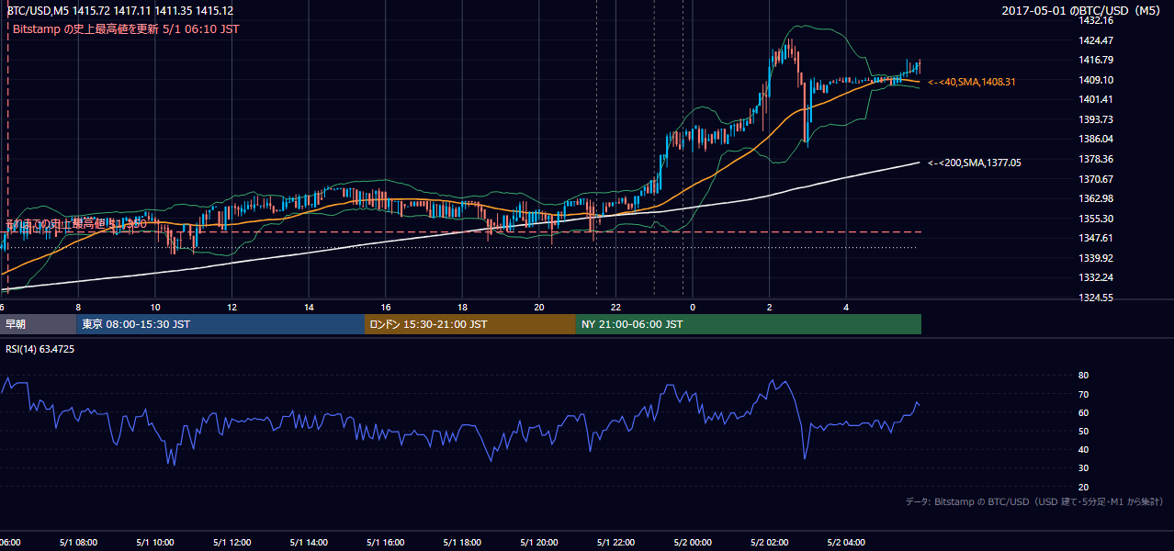Click RSI axis level 50
Image resolution: width=1174 pixels, height=551 pixels.
tap(1083, 431)
